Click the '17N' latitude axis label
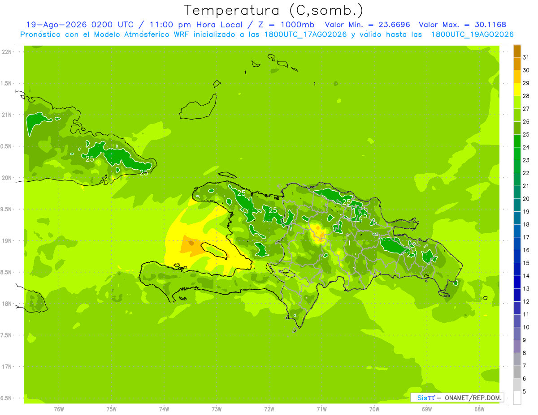 point(6,367)
